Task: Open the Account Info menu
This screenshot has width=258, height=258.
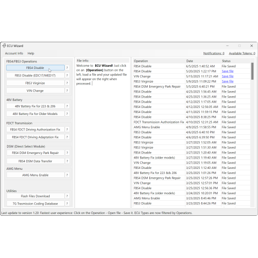Action: (14, 53)
